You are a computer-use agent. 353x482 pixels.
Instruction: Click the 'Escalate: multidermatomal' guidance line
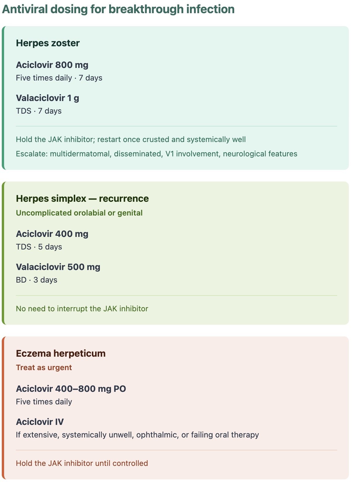click(157, 154)
